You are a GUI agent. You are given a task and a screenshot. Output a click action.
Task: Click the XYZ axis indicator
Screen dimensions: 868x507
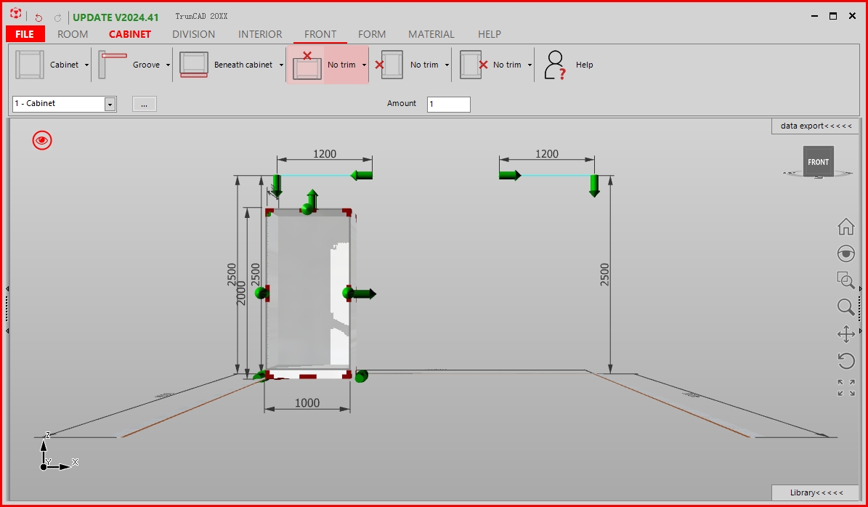(58, 451)
